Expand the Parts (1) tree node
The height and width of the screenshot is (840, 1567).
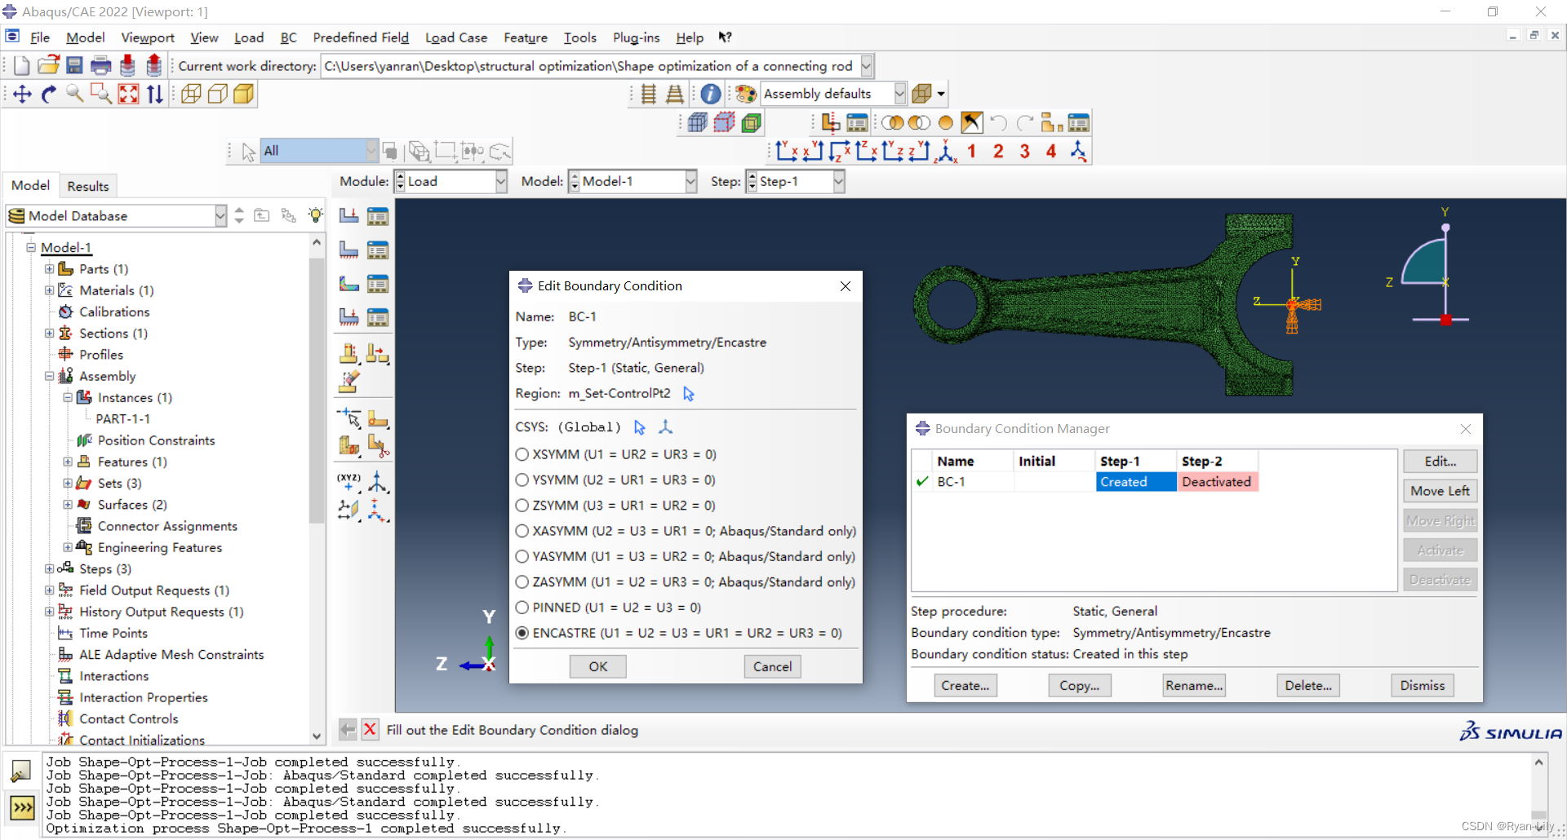[49, 269]
